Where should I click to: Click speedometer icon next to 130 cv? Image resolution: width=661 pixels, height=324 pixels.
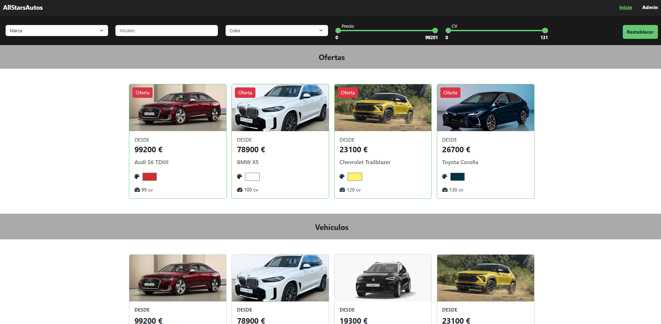tap(445, 190)
